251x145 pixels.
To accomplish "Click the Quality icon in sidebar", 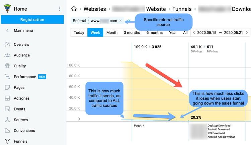I will [x=7, y=66].
